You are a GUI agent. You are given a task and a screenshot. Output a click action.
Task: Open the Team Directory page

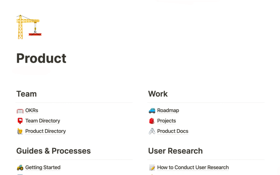tap(43, 121)
